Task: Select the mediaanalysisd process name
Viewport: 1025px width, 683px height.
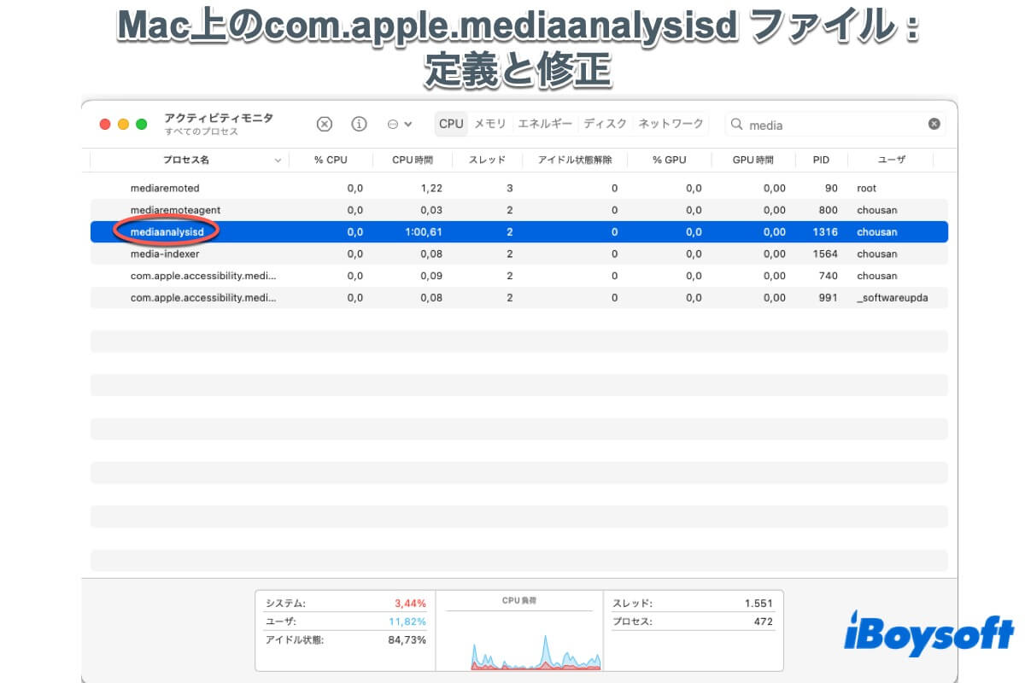Action: (167, 231)
